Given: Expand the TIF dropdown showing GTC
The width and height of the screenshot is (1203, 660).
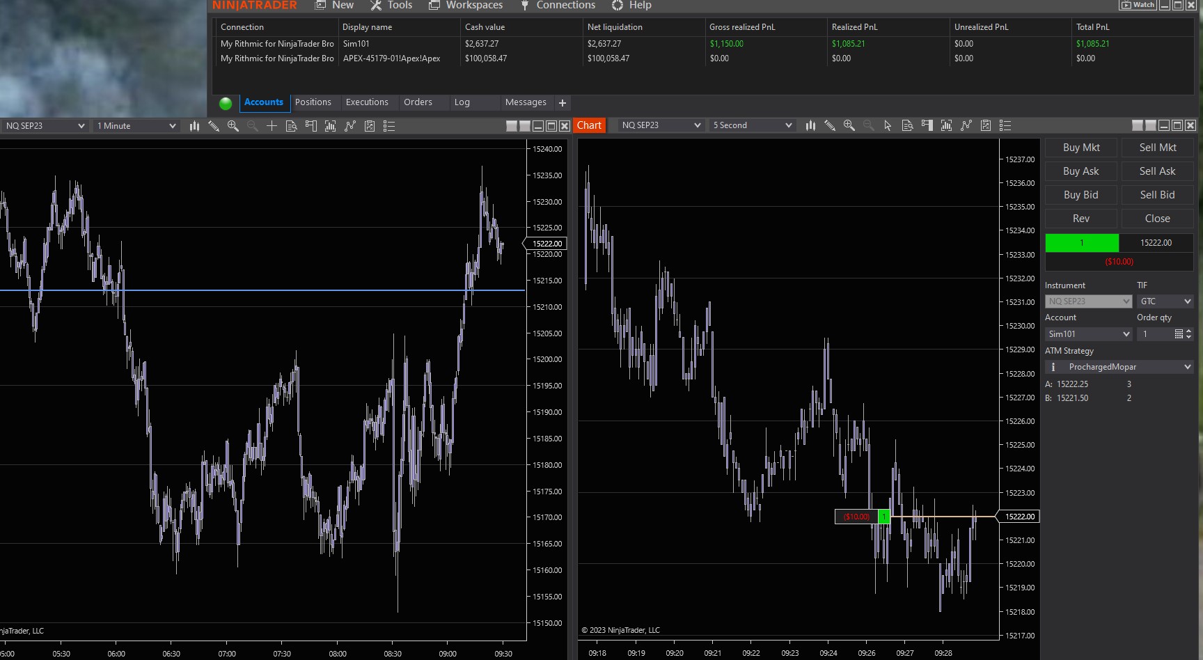Looking at the screenshot, I should [x=1165, y=301].
